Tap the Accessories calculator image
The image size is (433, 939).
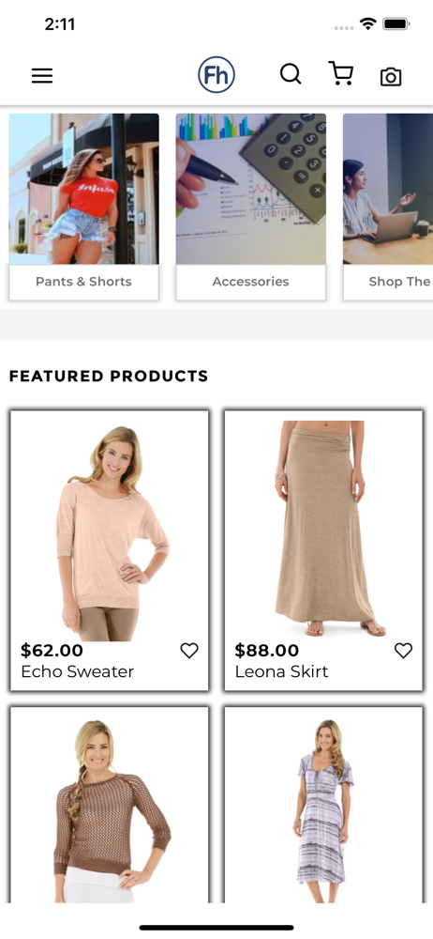tap(250, 190)
